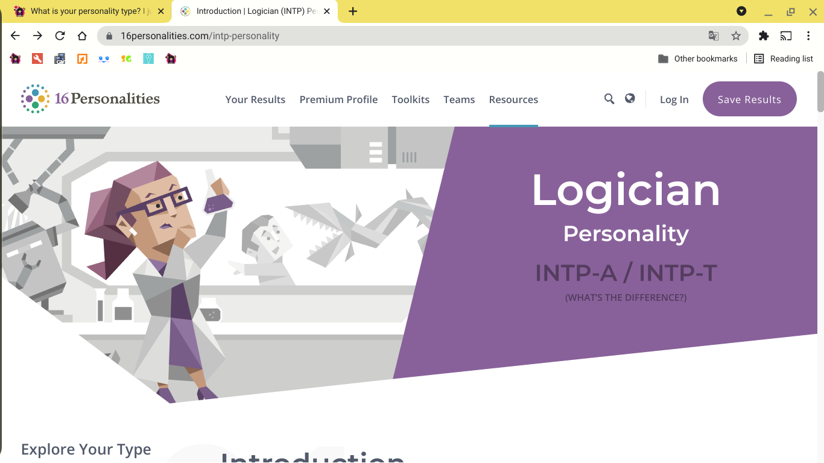Open the Resources menu
Screen dimensions: 824x463
[x=513, y=99]
